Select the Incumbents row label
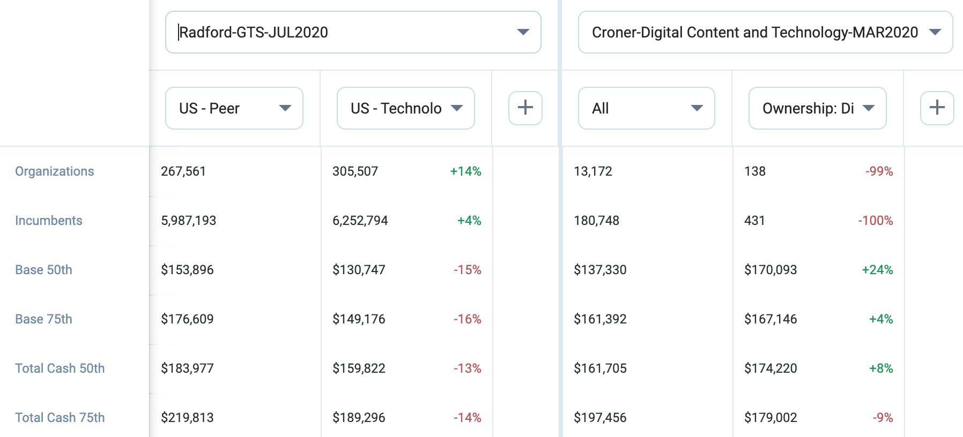Viewport: 963px width, 437px height. (49, 221)
